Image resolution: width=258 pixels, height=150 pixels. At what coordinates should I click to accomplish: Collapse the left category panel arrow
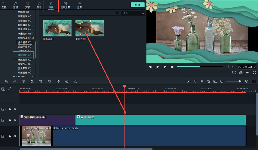click(x=38, y=43)
